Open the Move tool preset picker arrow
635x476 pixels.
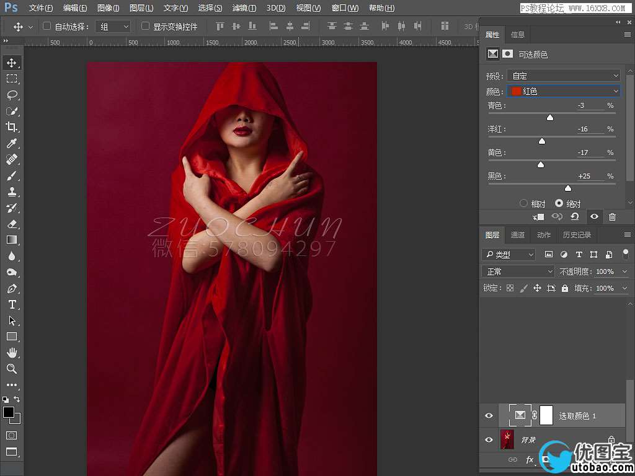pos(31,27)
